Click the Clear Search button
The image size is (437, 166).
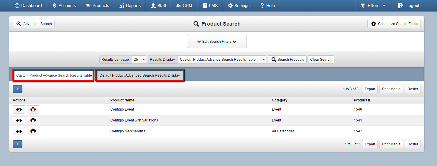321,60
